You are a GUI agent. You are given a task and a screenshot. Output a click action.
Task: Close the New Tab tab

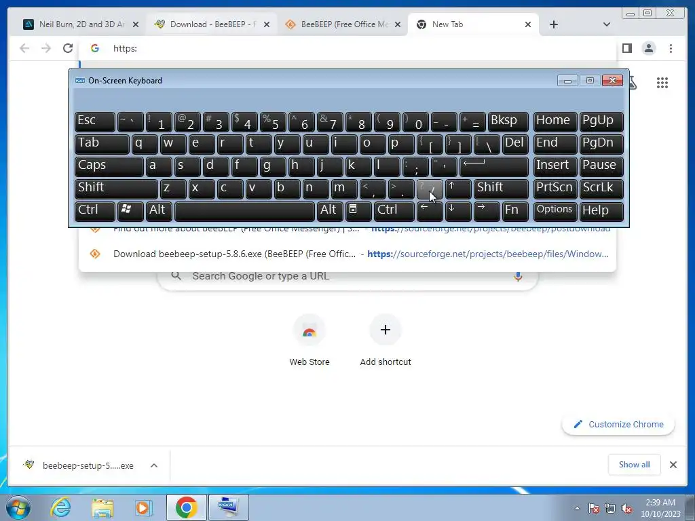(528, 24)
